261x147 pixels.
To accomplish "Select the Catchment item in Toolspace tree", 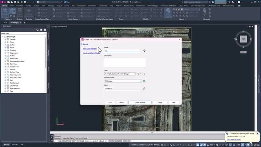I will tap(14, 86).
